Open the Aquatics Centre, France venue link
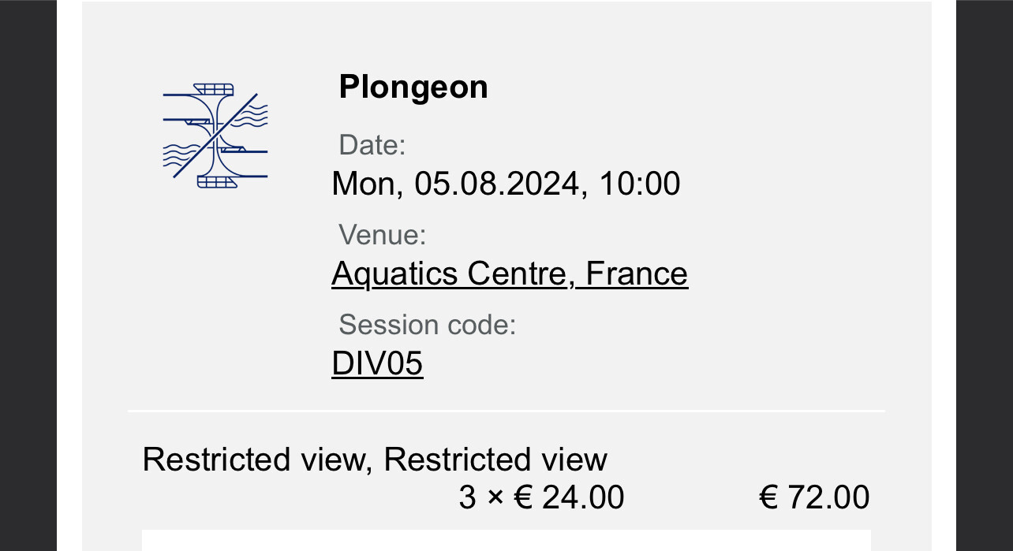Screen dimensions: 1013x551 509,274
